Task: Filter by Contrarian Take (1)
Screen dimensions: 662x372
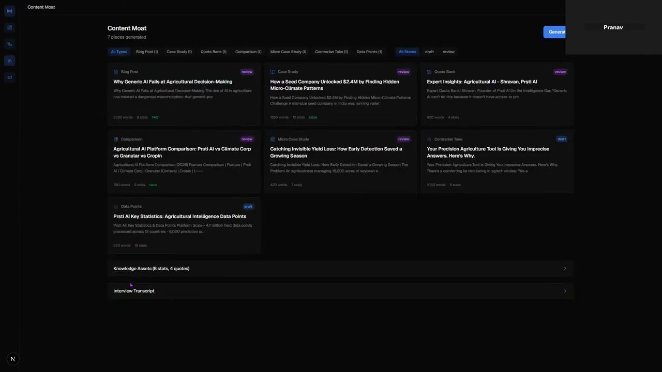Action: click(x=332, y=52)
